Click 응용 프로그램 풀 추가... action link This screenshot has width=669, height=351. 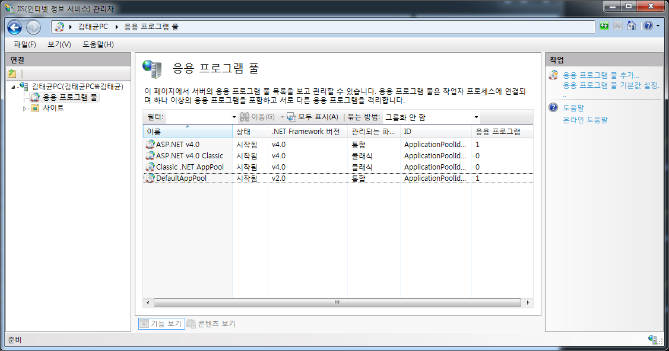point(601,75)
